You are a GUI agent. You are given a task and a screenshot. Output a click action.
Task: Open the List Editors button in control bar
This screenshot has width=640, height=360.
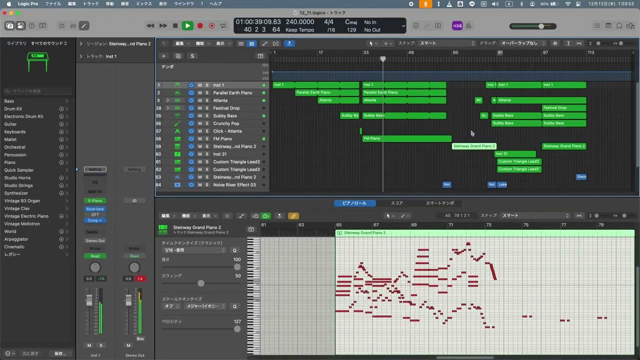pyautogui.click(x=597, y=25)
